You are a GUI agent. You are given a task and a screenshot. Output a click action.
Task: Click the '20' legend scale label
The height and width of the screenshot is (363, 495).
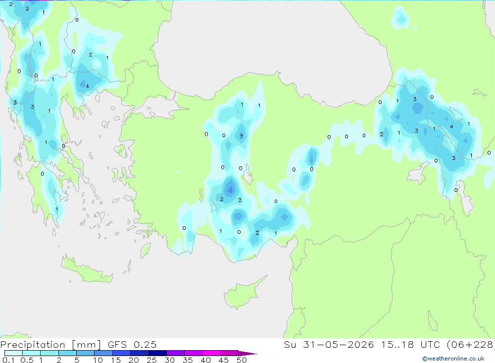(134, 360)
